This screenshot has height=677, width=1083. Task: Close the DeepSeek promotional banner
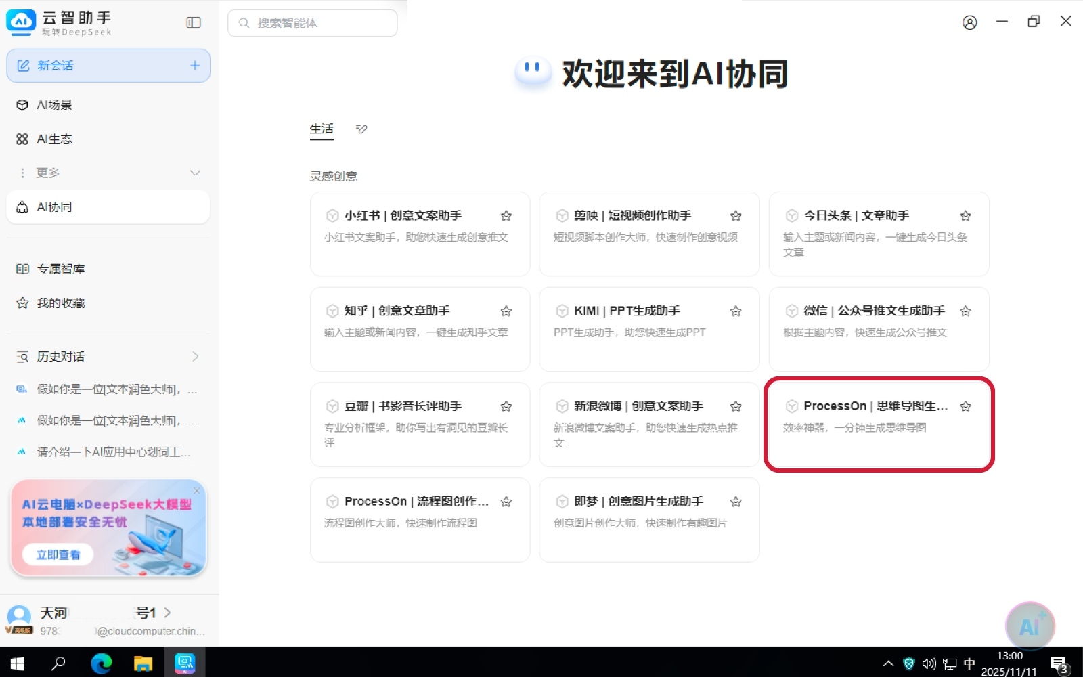197,490
